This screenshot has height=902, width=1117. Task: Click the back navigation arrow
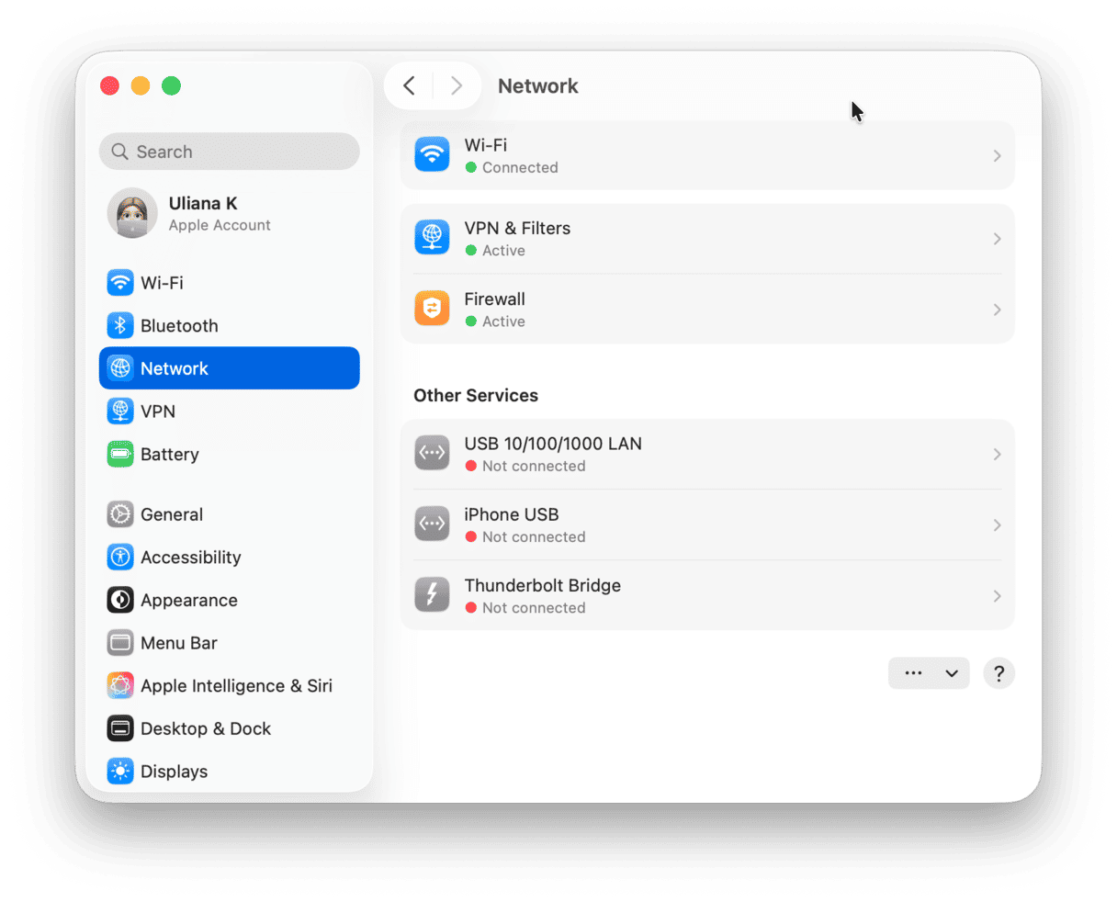[x=408, y=85]
